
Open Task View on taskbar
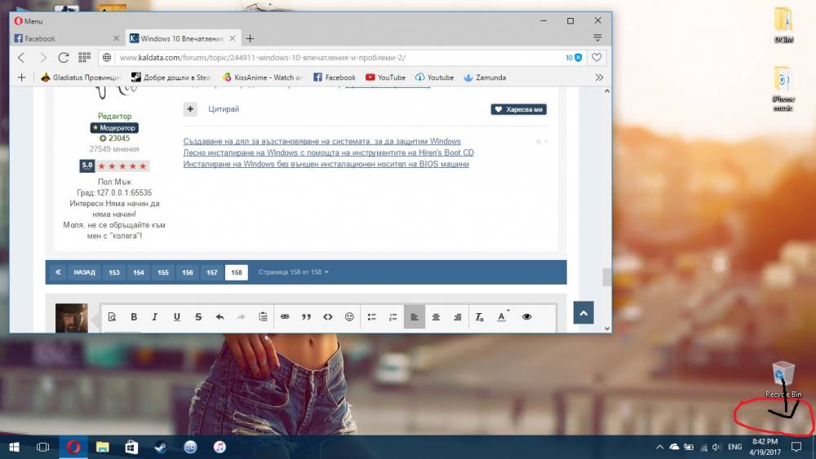[x=43, y=447]
